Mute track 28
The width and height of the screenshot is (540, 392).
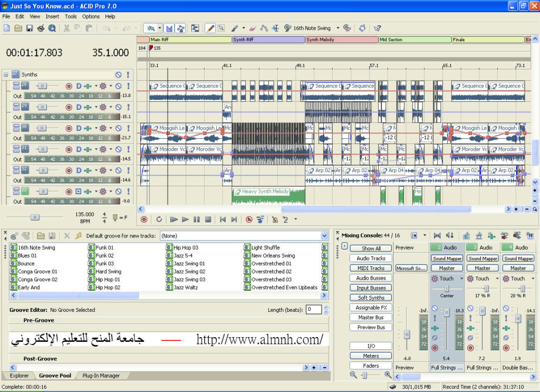pyautogui.click(x=118, y=86)
